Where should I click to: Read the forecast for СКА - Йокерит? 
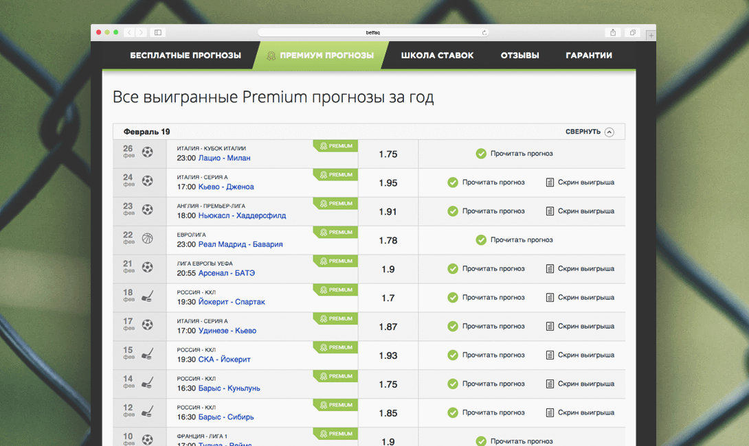coord(486,355)
